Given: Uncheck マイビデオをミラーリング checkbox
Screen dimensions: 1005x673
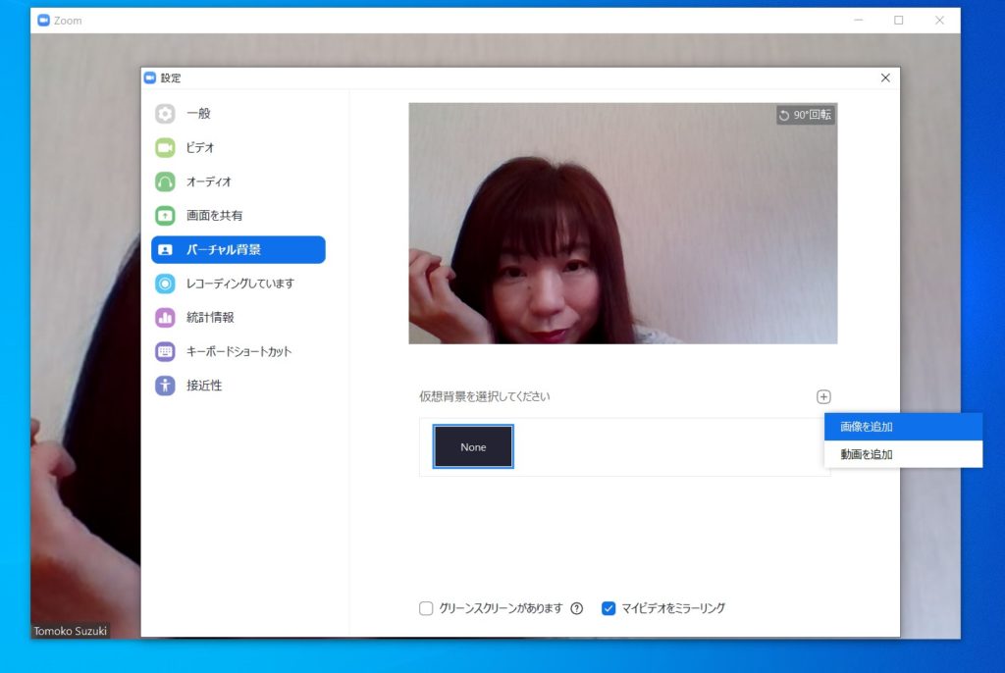Looking at the screenshot, I should [608, 608].
